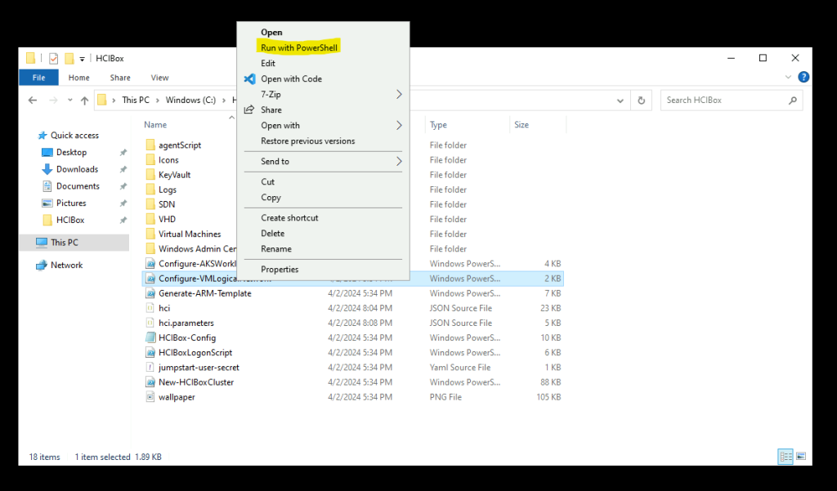Open Explorer help via question mark icon
The image size is (837, 491).
(803, 78)
